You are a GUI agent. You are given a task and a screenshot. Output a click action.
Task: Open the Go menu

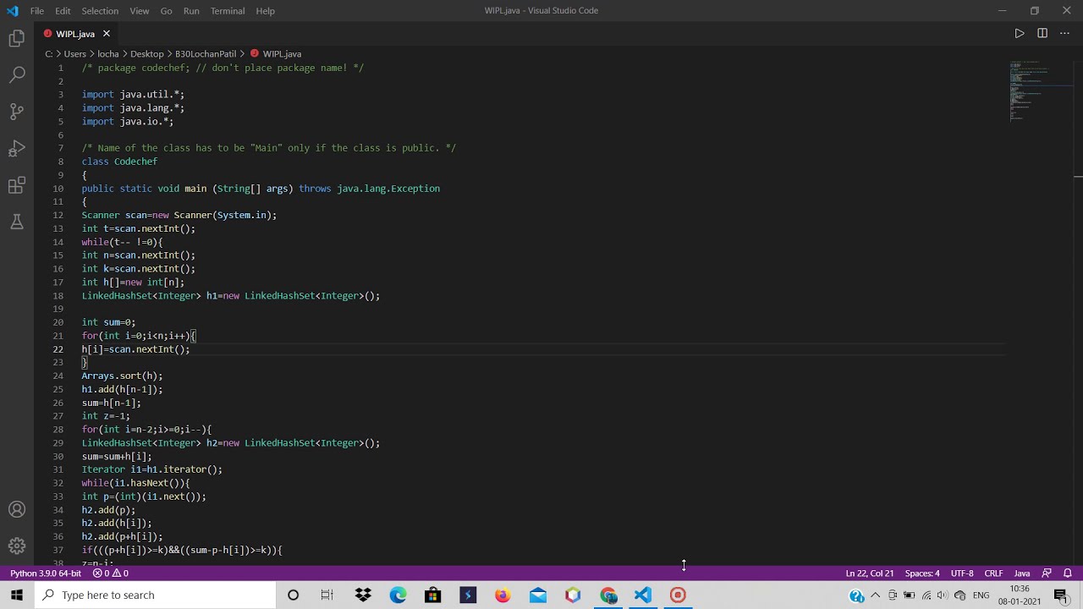pos(166,11)
